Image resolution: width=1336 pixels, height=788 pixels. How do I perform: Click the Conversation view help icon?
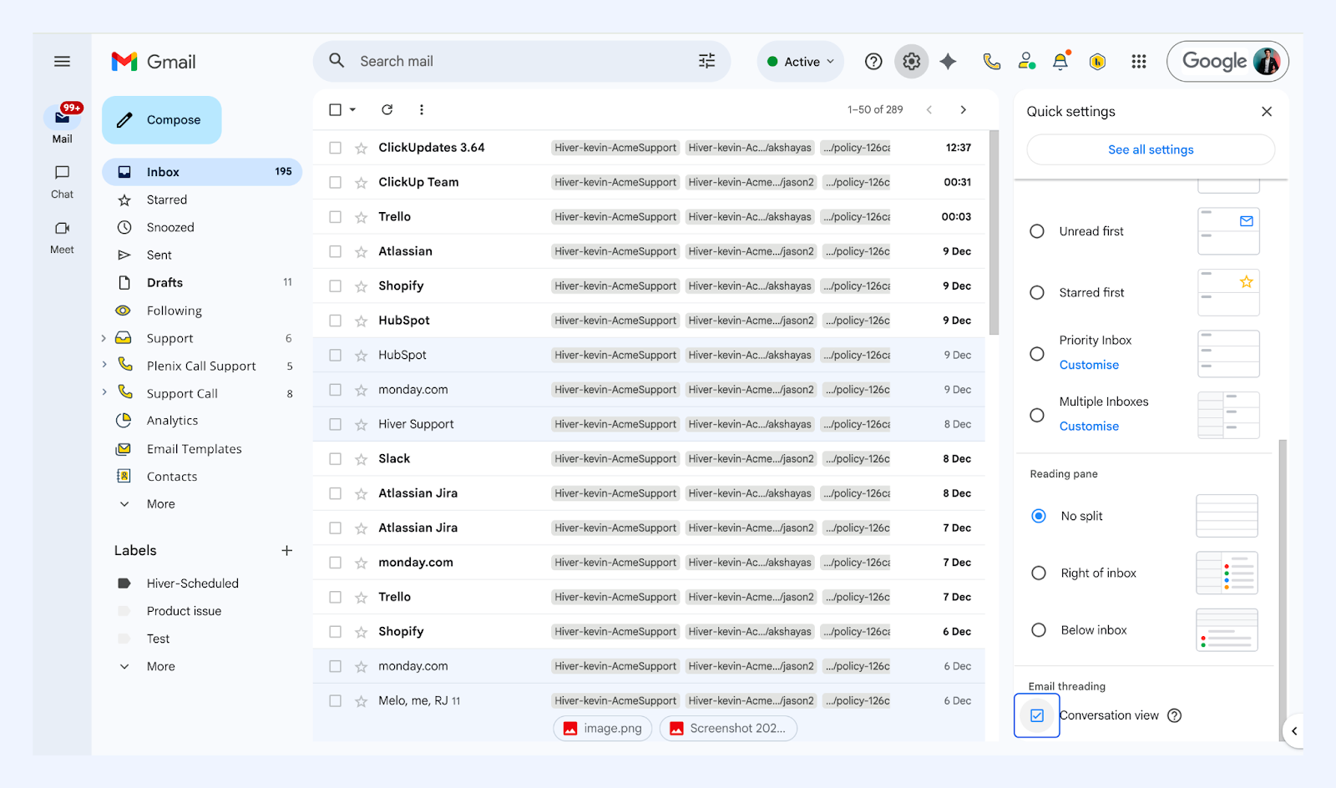[x=1175, y=715]
